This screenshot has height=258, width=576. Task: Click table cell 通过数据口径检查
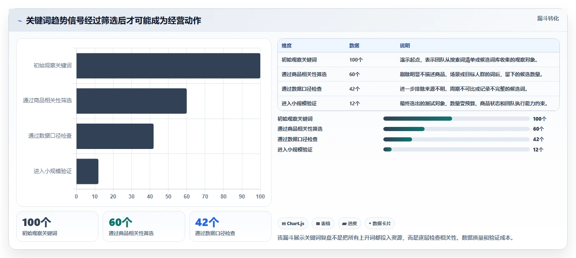(x=302, y=89)
